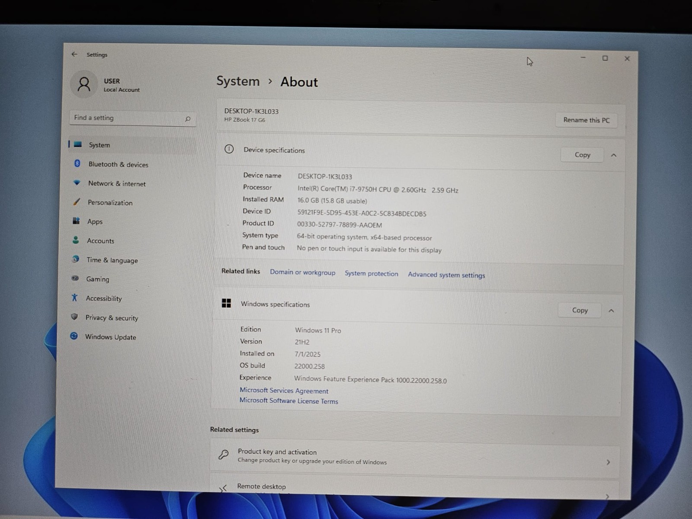The width and height of the screenshot is (692, 519).
Task: Open Advanced system settings link
Action: 446,275
